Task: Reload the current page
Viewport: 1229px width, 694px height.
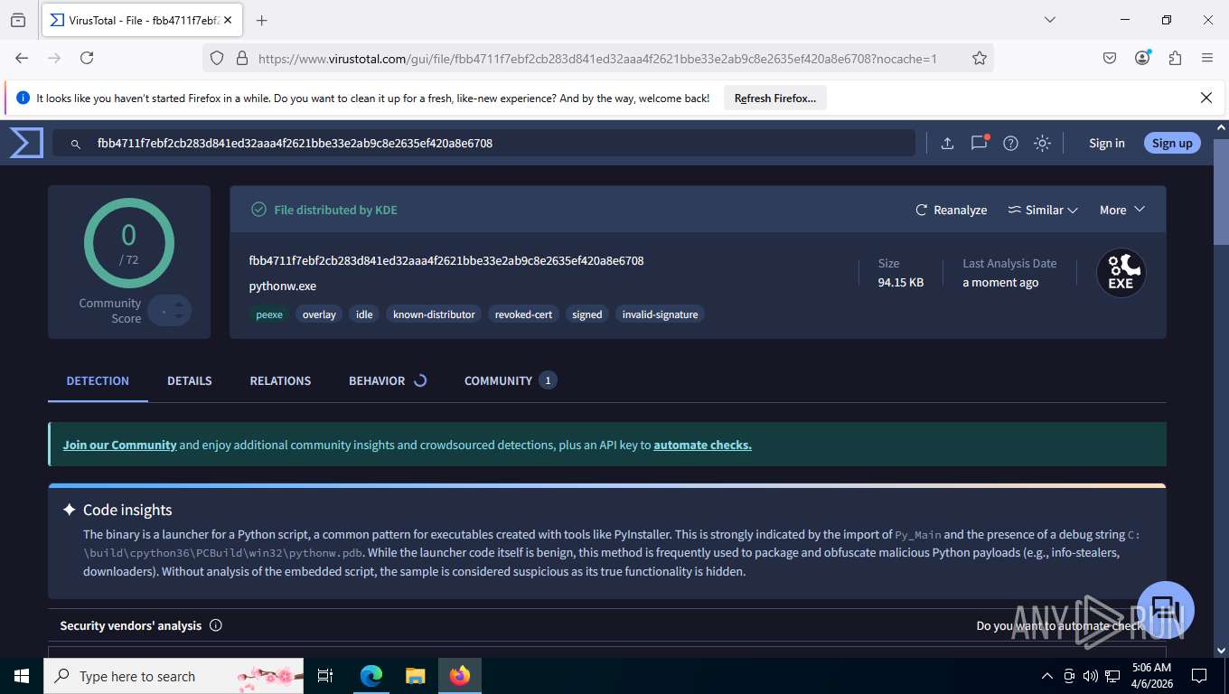Action: coord(87,58)
